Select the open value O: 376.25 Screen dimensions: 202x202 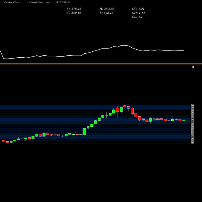(x=74, y=9)
